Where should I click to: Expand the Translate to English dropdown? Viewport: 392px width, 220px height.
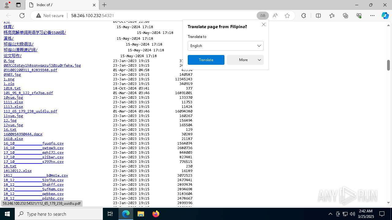click(225, 46)
